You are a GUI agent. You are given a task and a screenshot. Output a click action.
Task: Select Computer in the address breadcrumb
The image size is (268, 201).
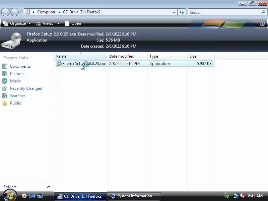pos(46,12)
